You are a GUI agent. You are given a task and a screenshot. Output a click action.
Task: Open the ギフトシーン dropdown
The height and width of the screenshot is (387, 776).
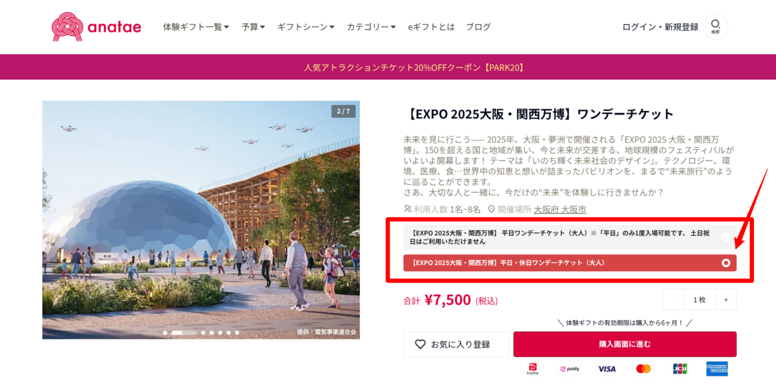pos(306,27)
